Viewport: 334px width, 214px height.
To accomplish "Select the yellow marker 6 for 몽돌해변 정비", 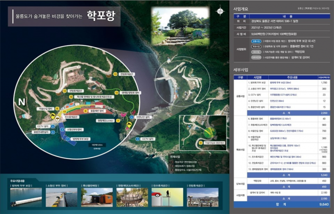I will click(x=85, y=111).
